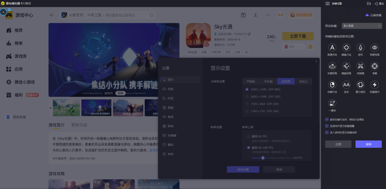
Task: Toggle 在游戏中显示按键提醒 checkbox
Action: click(327, 126)
